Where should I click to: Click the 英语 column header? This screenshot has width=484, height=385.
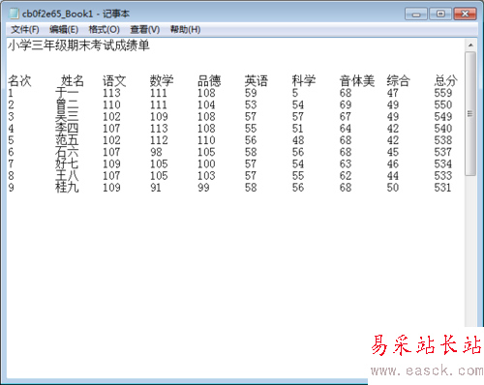[257, 81]
